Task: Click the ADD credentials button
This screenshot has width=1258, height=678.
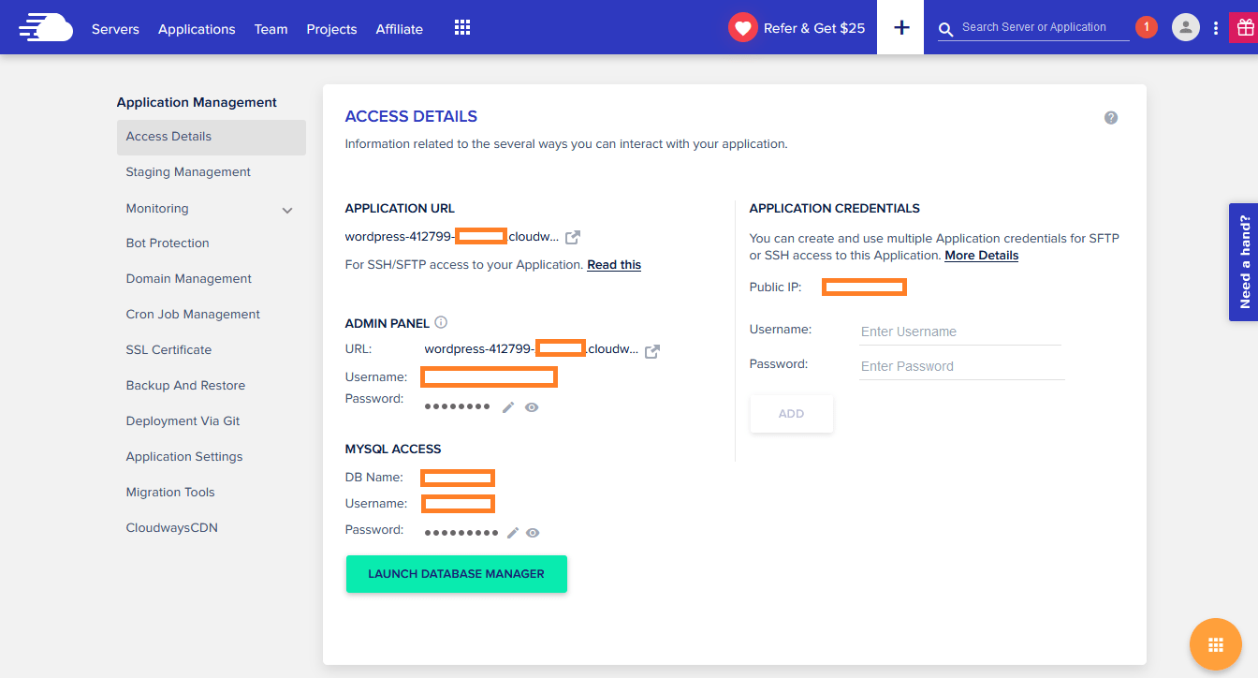Action: coord(792,414)
